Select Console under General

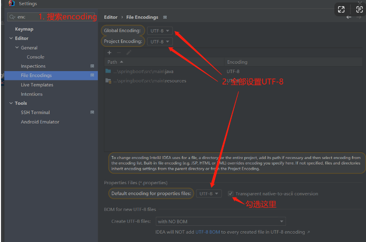[36, 57]
